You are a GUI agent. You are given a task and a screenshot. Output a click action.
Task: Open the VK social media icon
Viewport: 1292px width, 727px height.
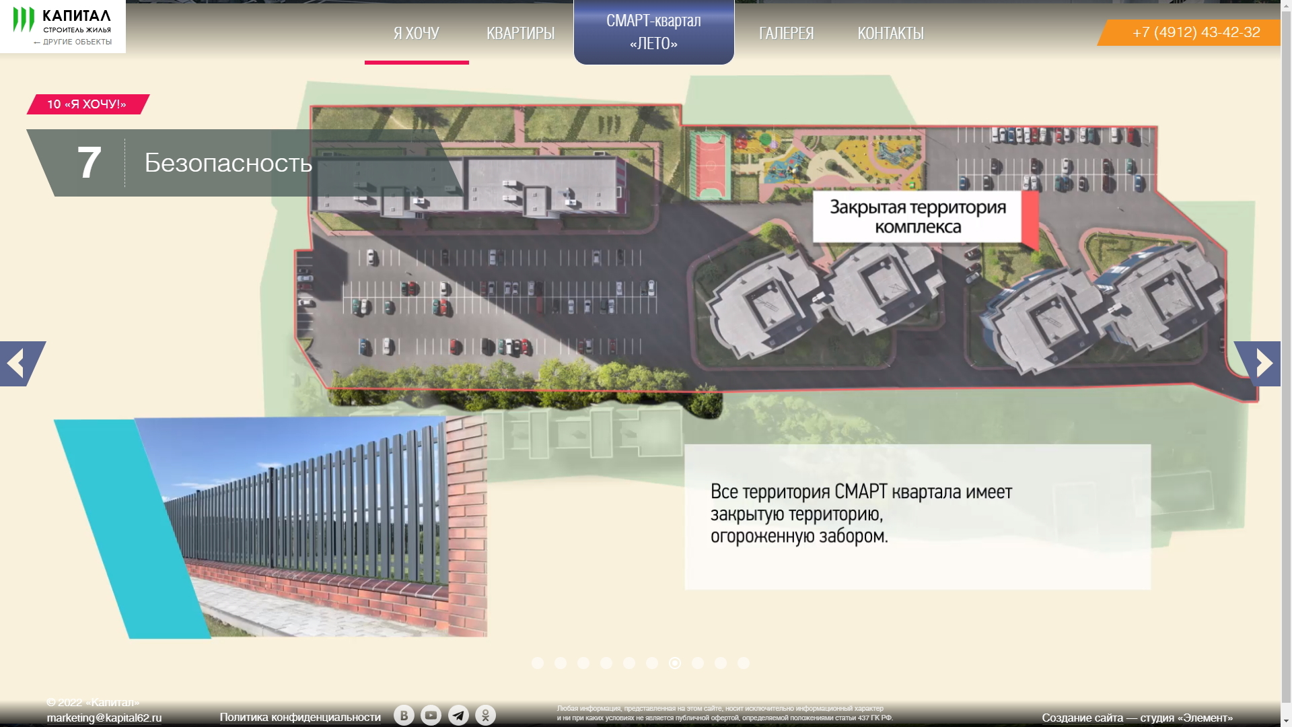(404, 715)
